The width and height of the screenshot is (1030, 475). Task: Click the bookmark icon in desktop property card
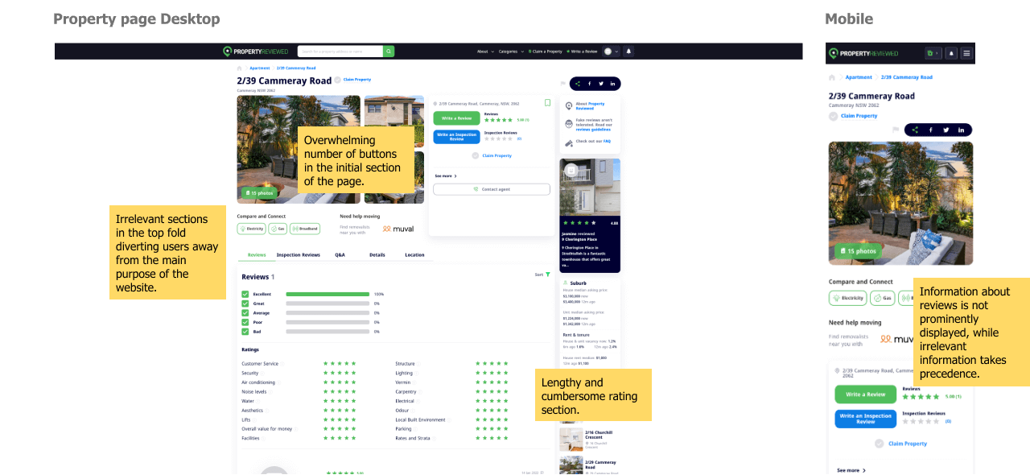(x=547, y=103)
